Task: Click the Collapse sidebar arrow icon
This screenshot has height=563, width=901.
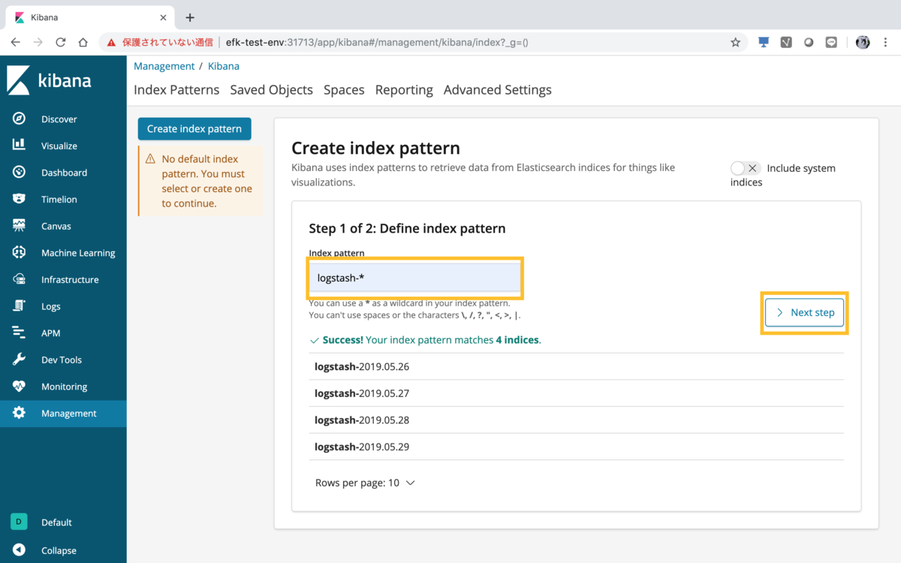Action: (x=20, y=550)
